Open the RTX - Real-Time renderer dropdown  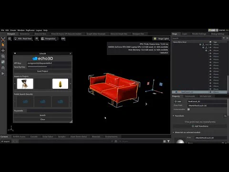pyautogui.click(x=23, y=39)
